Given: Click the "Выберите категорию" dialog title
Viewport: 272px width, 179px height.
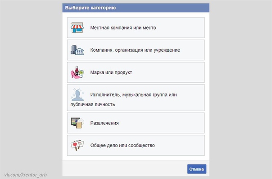Looking at the screenshot, I should coord(91,8).
